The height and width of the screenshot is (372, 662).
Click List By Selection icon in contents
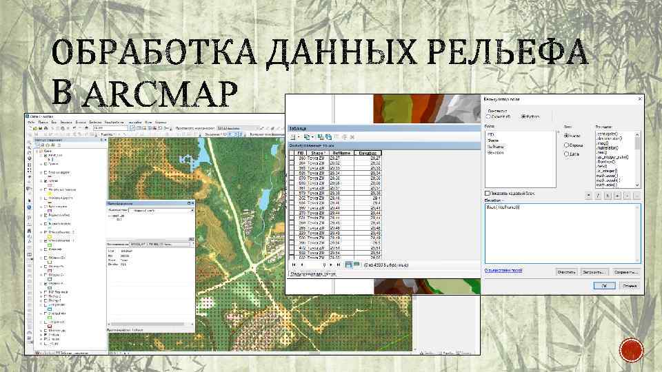pyautogui.click(x=53, y=145)
